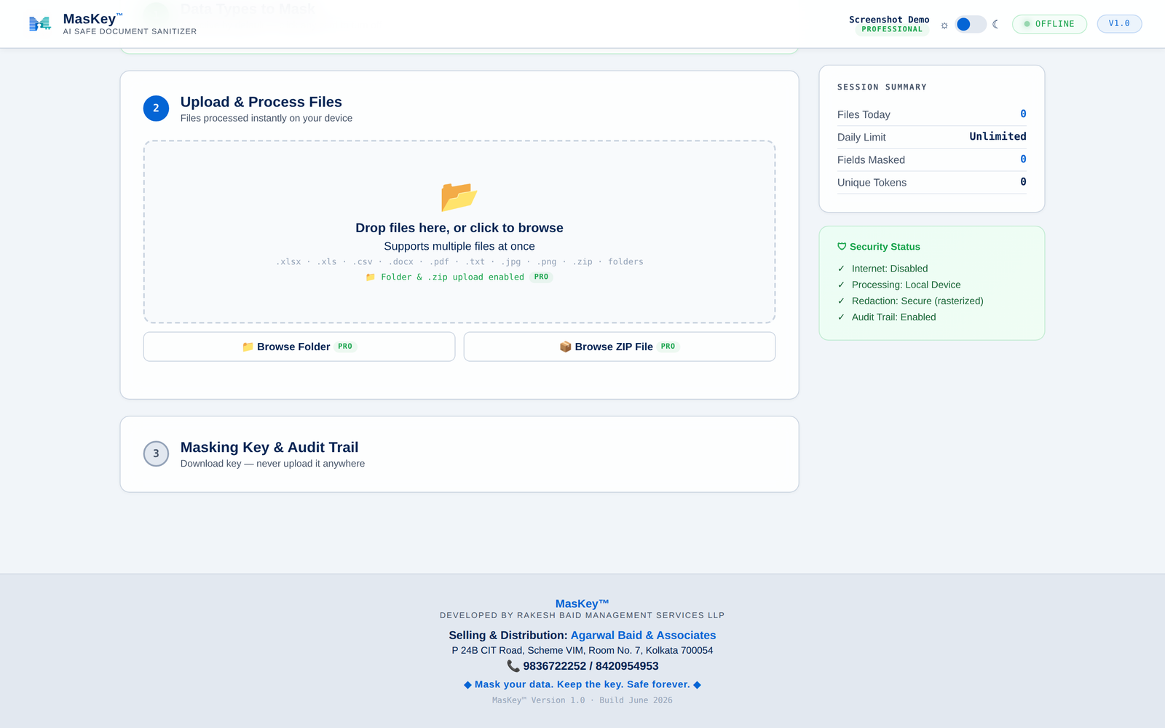Screen dimensions: 1165x728
Task: Click the MasKey app name in header
Action: 92,19
